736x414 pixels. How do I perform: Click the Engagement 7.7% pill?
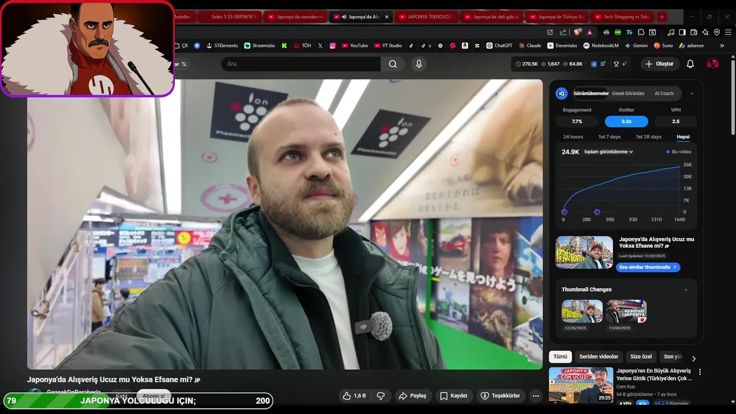[577, 121]
